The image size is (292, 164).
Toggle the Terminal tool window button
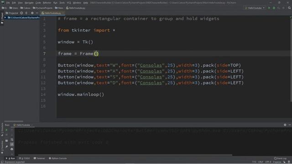point(39,159)
